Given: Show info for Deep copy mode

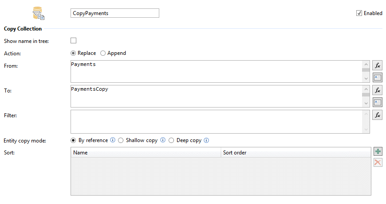Looking at the screenshot, I should (x=206, y=140).
